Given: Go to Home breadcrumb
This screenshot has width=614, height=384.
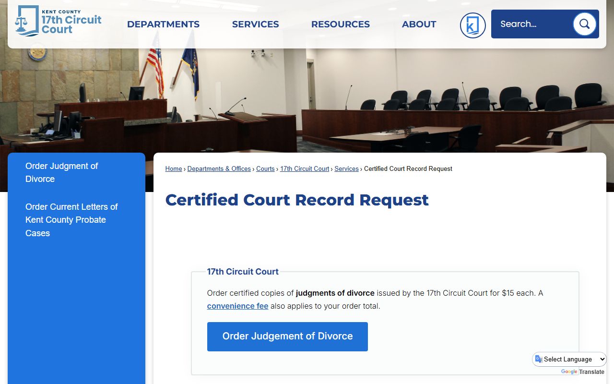Looking at the screenshot, I should [174, 169].
